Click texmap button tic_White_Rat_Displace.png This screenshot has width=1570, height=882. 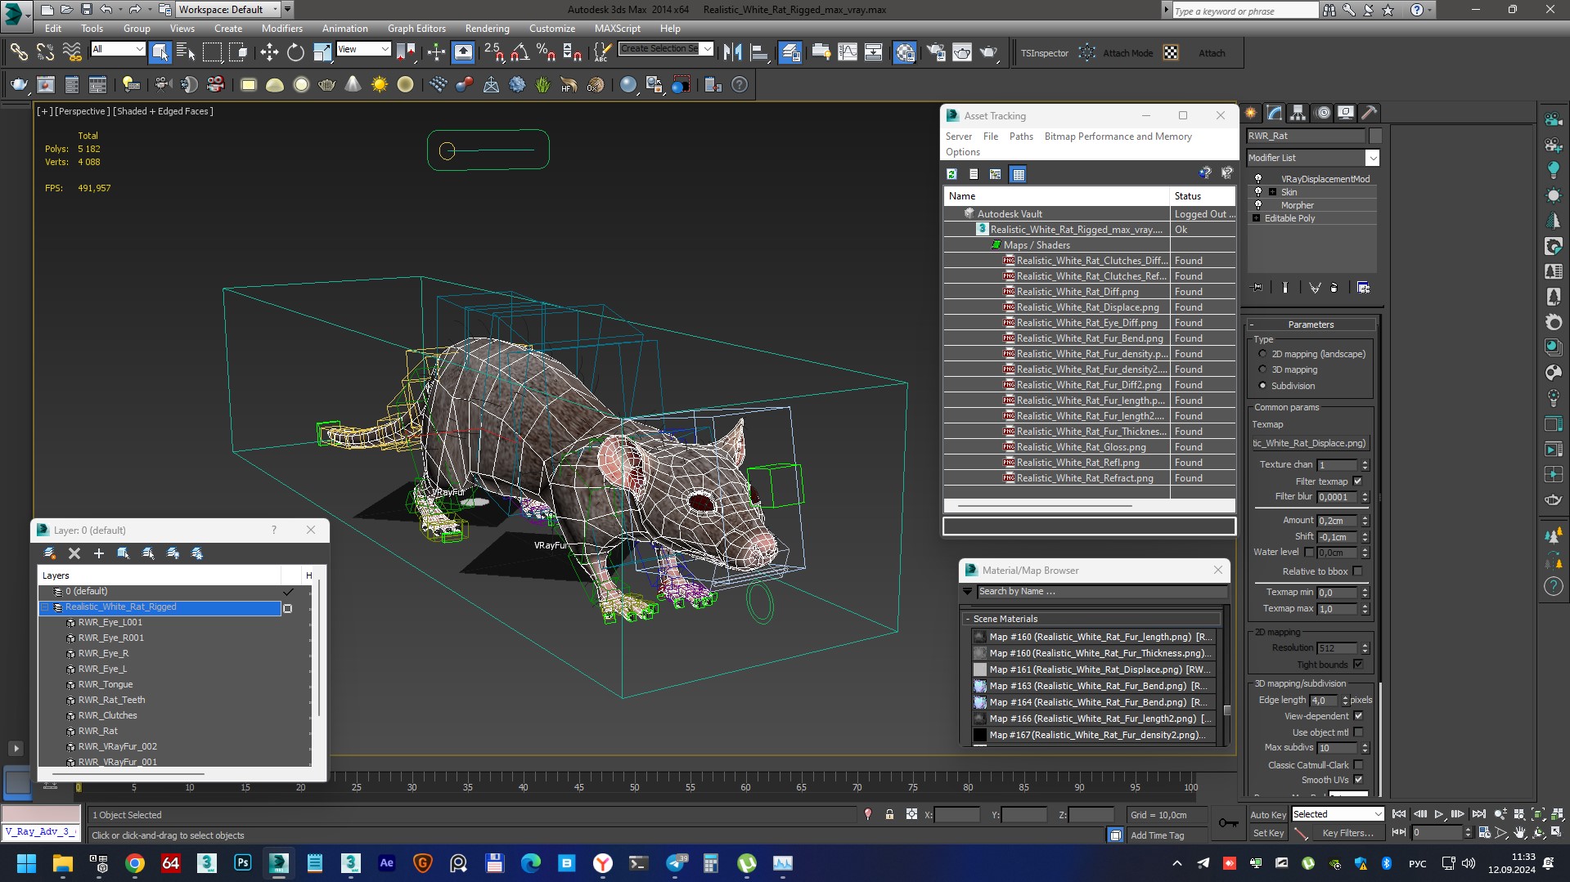[1310, 443]
